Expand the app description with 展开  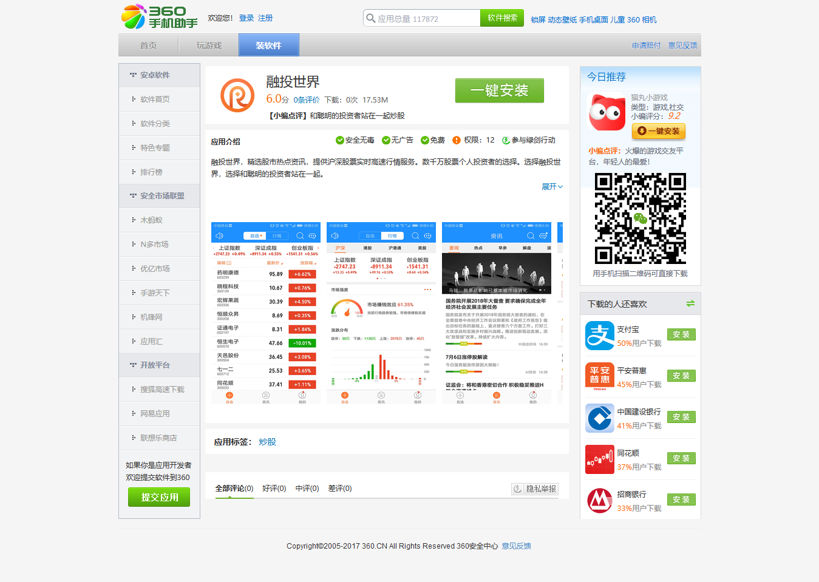click(552, 186)
